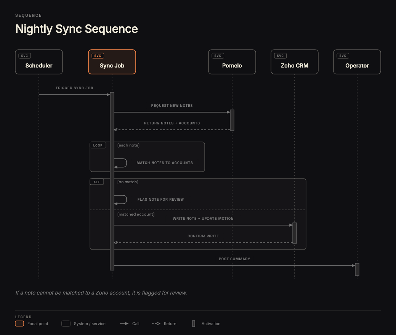Click the Call arrow icon in legend
The image size is (396, 335).
pos(124,324)
